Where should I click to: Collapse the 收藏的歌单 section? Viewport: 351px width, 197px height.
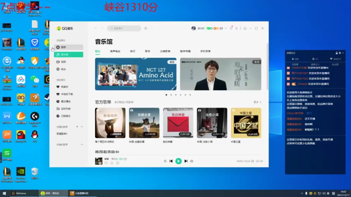[82, 144]
